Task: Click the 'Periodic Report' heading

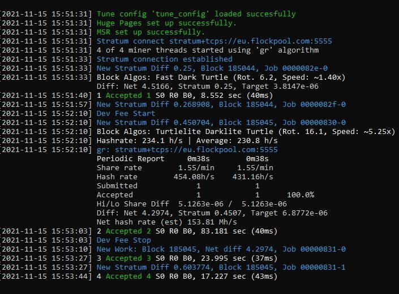Action: click(131, 158)
